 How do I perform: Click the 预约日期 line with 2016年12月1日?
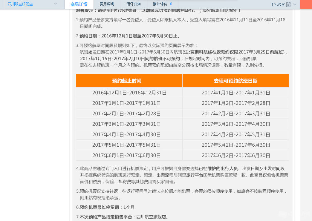click(x=128, y=36)
